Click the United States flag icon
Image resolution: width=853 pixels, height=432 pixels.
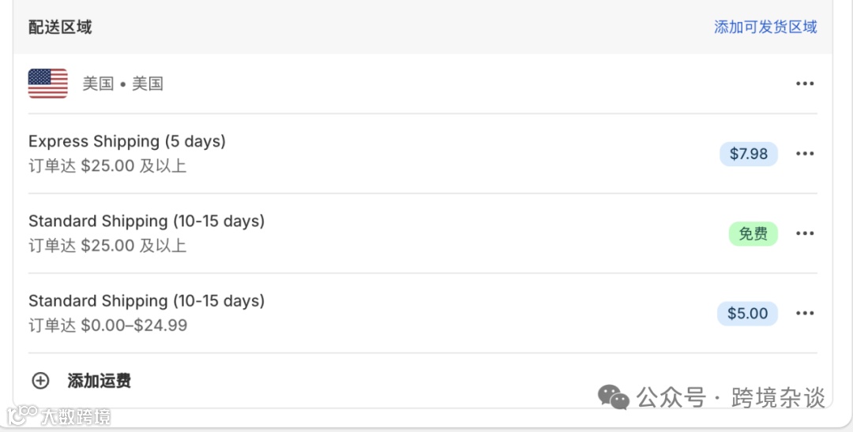[48, 84]
